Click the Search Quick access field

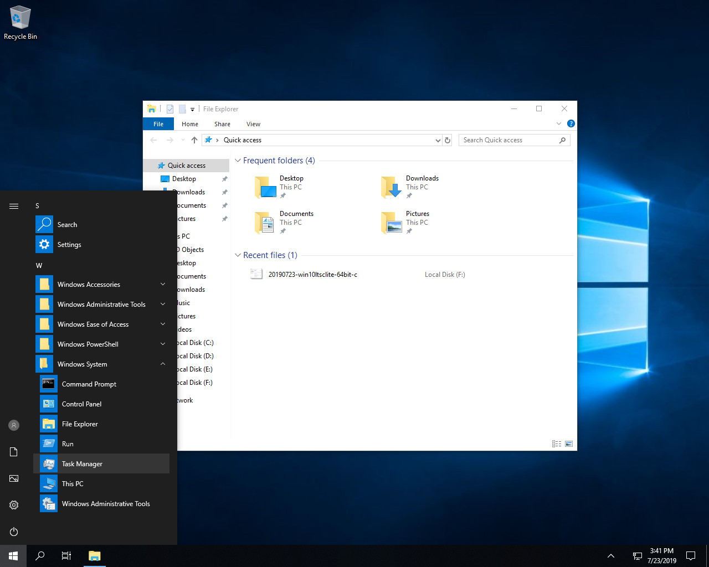[x=514, y=140]
